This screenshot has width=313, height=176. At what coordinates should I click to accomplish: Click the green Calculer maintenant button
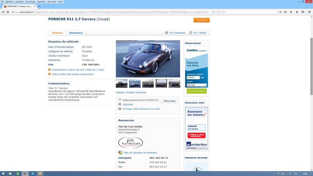coord(197,91)
